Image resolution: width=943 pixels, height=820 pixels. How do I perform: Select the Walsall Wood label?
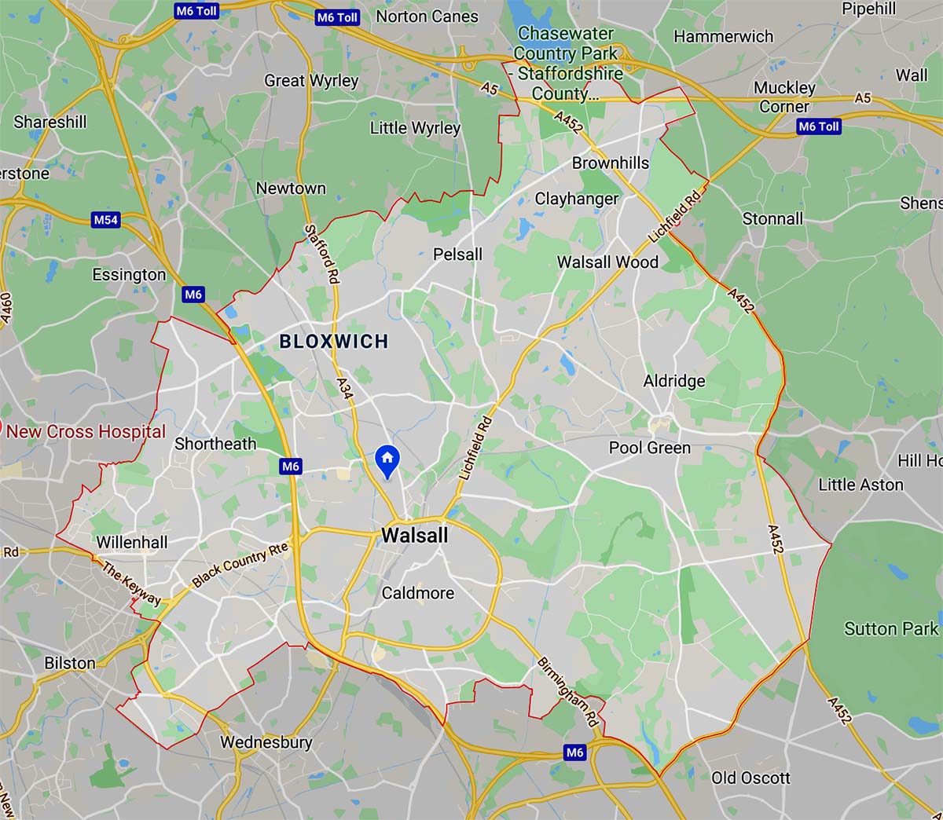[x=607, y=262]
